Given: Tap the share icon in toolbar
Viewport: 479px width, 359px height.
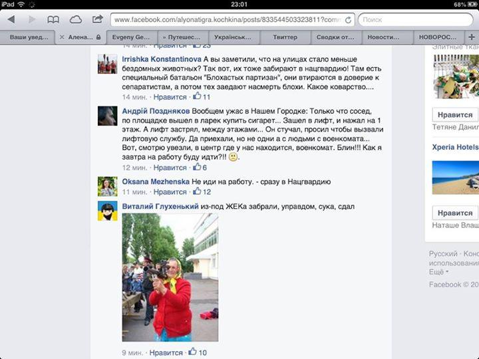Looking at the screenshot, I should [x=97, y=19].
